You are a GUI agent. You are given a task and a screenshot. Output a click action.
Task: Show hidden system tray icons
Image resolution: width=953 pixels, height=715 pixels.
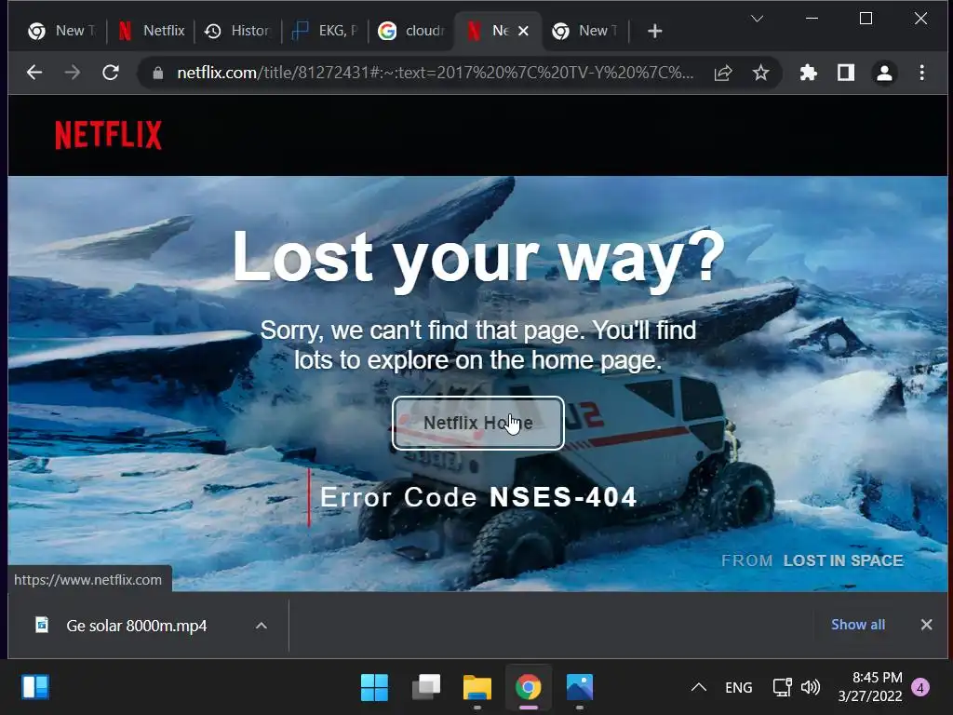699,688
